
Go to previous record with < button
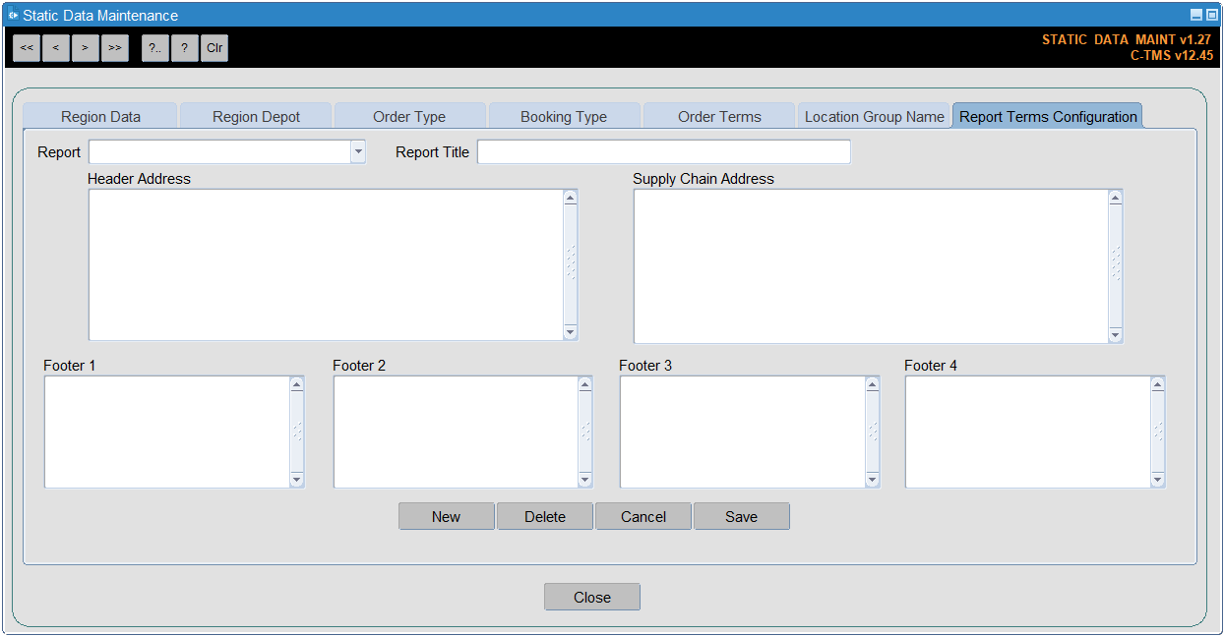coord(56,48)
